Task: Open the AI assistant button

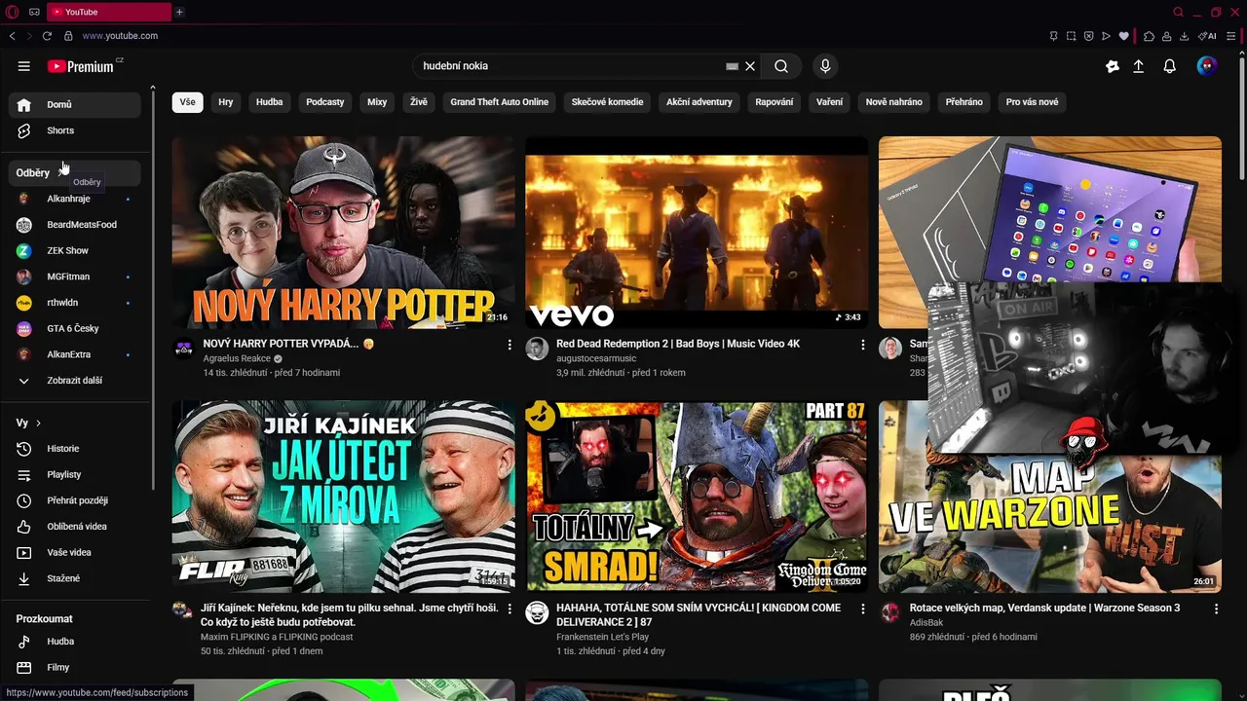Action: (x=1207, y=36)
